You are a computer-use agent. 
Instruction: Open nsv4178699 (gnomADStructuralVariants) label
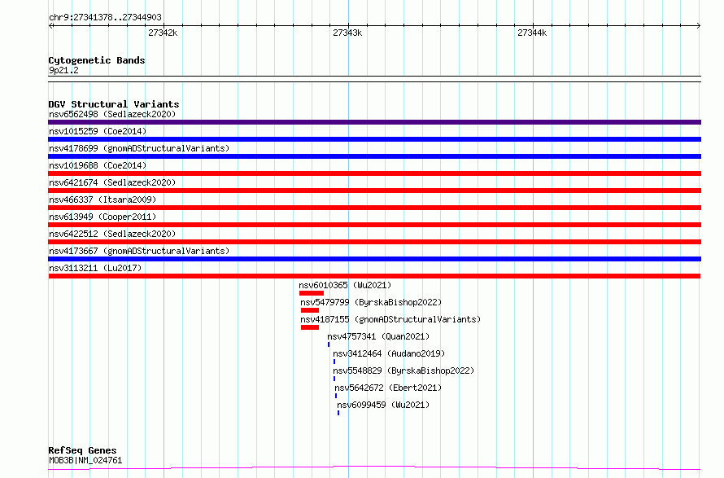coord(139,148)
